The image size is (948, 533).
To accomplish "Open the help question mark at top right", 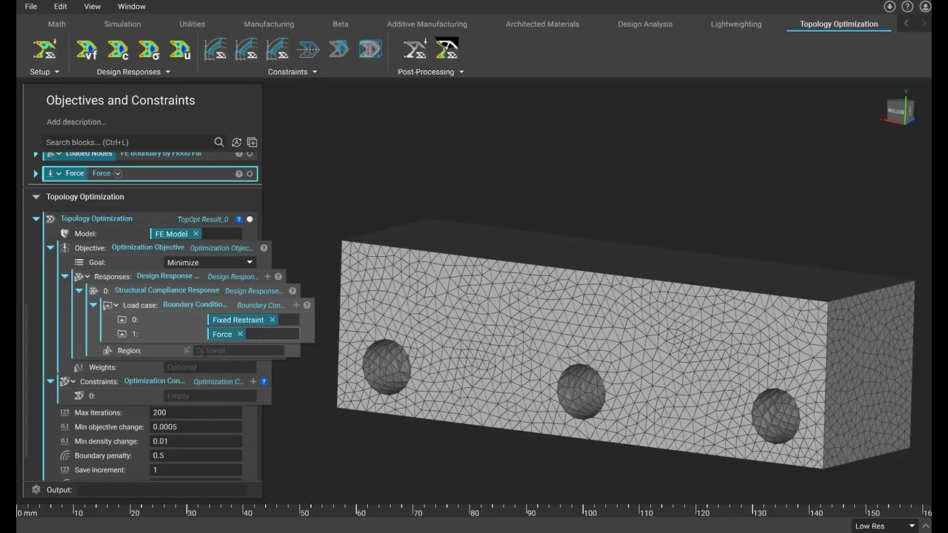I will [x=907, y=7].
